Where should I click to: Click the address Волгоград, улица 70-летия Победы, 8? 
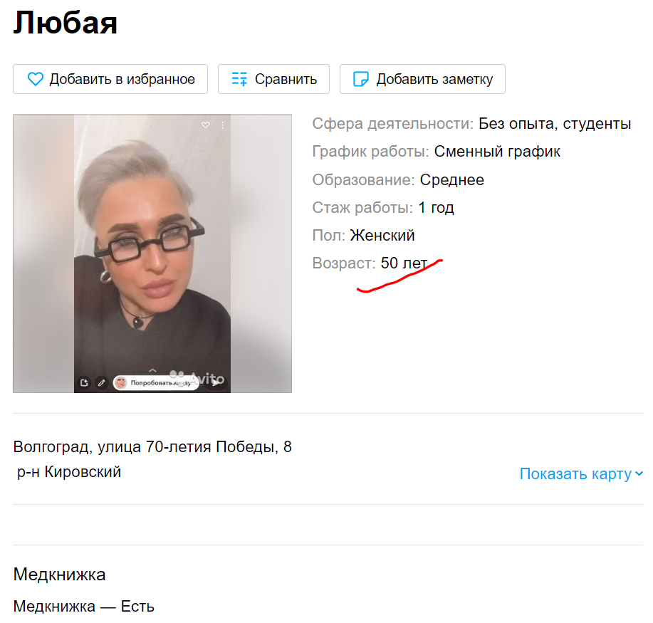152,447
